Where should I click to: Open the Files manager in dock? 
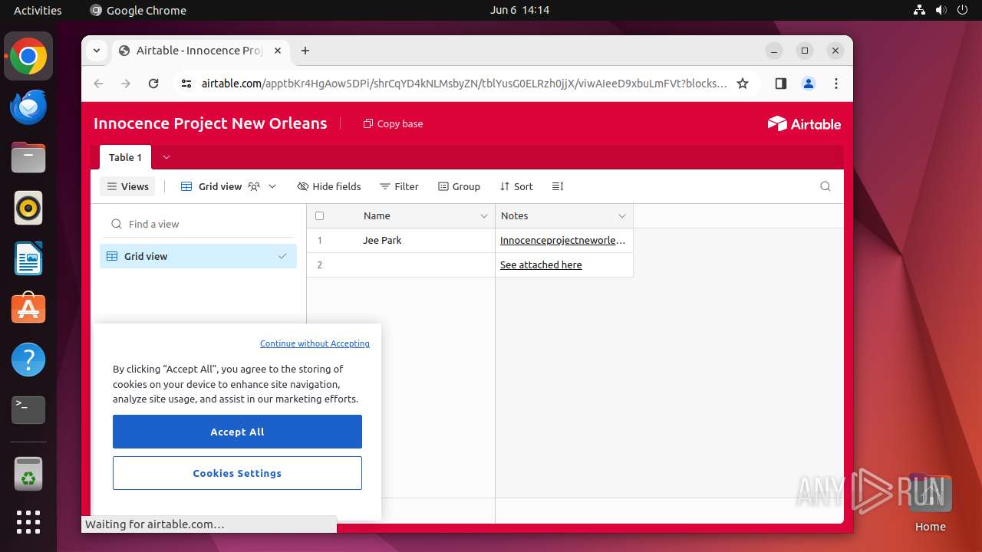[28, 157]
